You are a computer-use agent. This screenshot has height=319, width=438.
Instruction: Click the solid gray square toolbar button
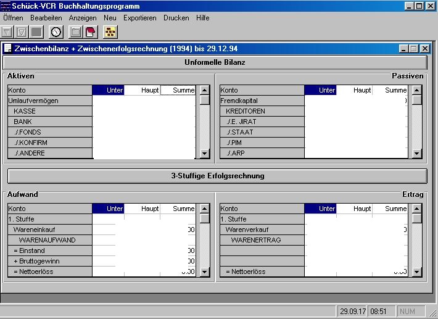coord(36,31)
